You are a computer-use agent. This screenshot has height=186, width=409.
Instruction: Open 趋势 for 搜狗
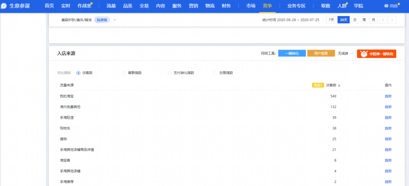pos(388,139)
